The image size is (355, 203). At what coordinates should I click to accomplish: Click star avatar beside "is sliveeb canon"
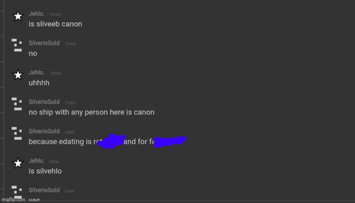pyautogui.click(x=18, y=16)
